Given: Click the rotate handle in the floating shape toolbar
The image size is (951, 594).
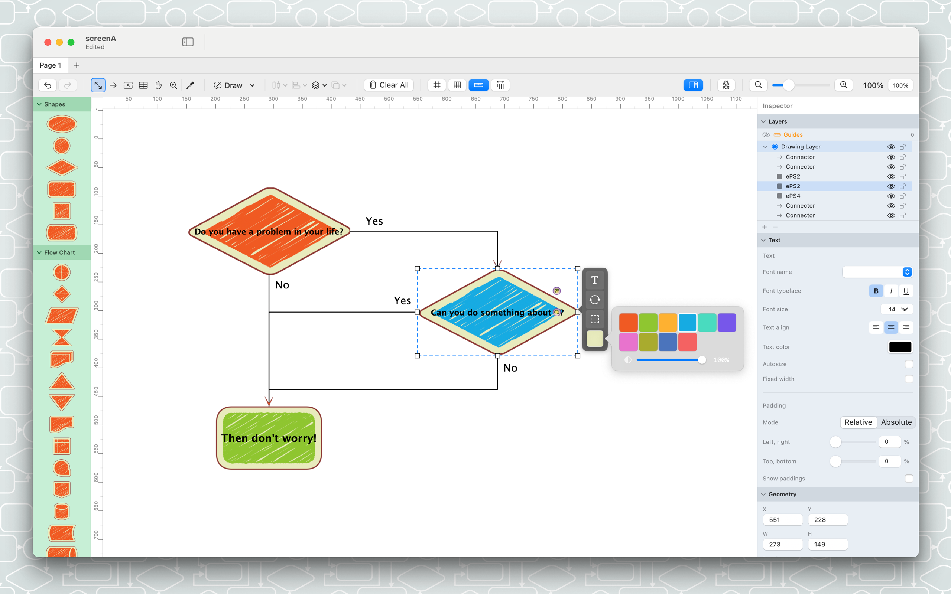Looking at the screenshot, I should [595, 299].
